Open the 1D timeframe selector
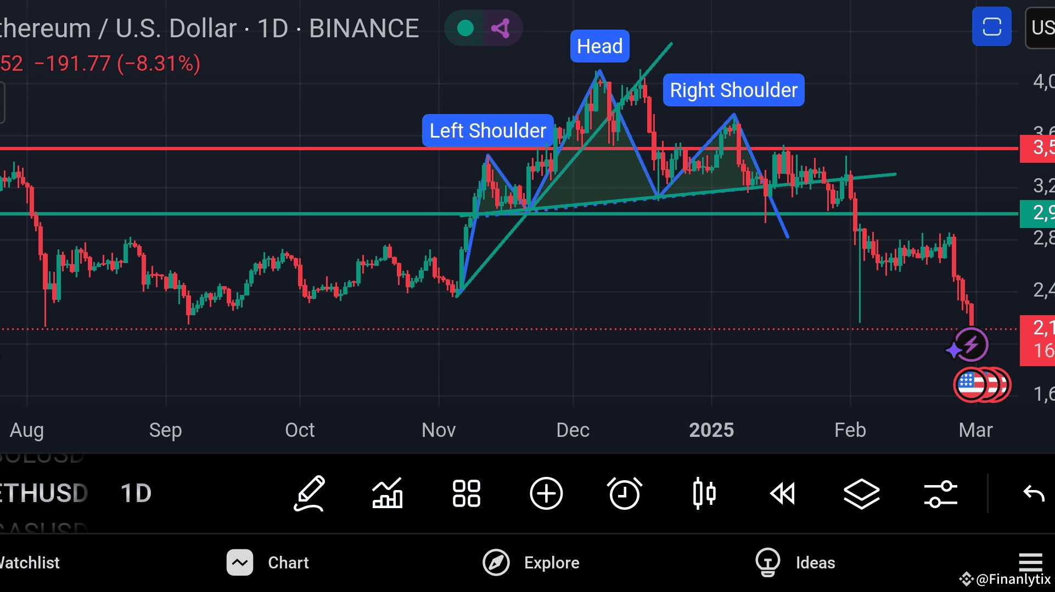The image size is (1055, 592). (136, 493)
